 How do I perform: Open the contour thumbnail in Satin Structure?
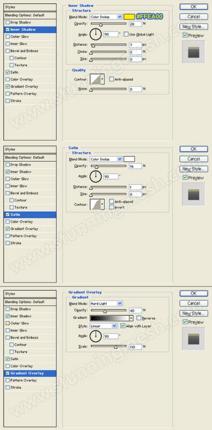pyautogui.click(x=95, y=204)
